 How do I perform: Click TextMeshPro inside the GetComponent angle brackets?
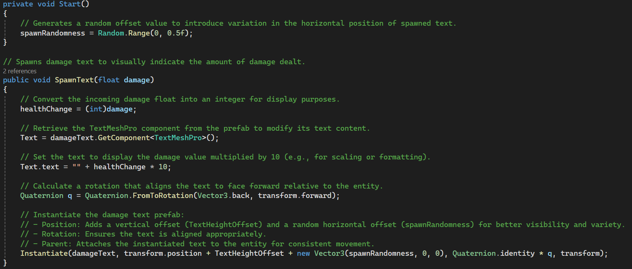(178, 138)
